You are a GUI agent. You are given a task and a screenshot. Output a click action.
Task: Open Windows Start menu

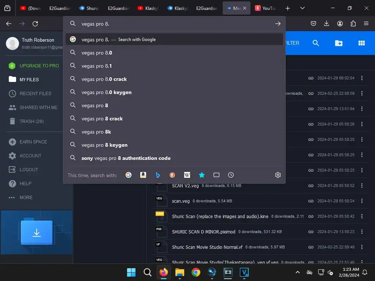[x=131, y=272]
